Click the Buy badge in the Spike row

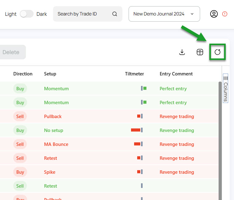point(20,172)
